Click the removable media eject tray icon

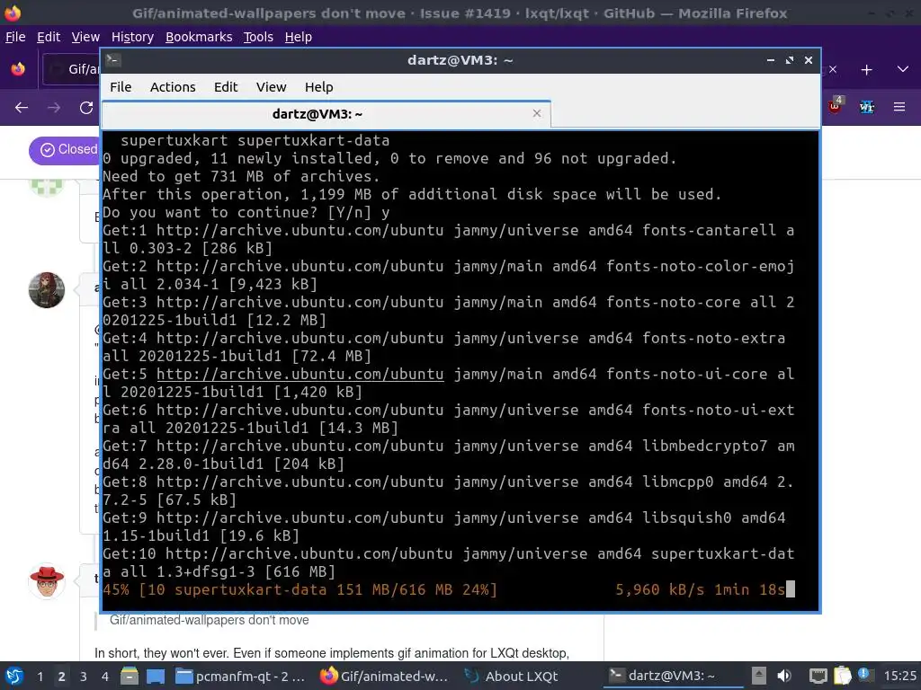coord(759,676)
